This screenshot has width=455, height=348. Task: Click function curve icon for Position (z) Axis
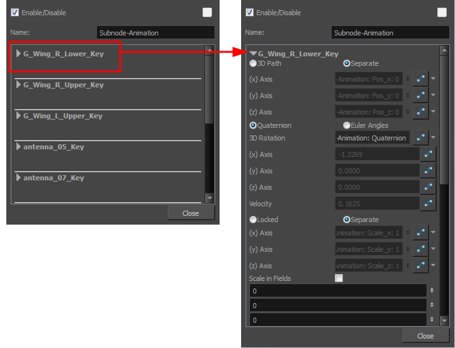[420, 112]
